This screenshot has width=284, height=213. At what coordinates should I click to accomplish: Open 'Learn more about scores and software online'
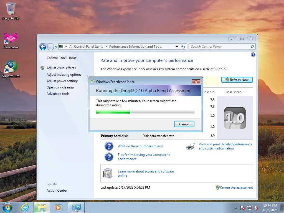[x=146, y=173]
